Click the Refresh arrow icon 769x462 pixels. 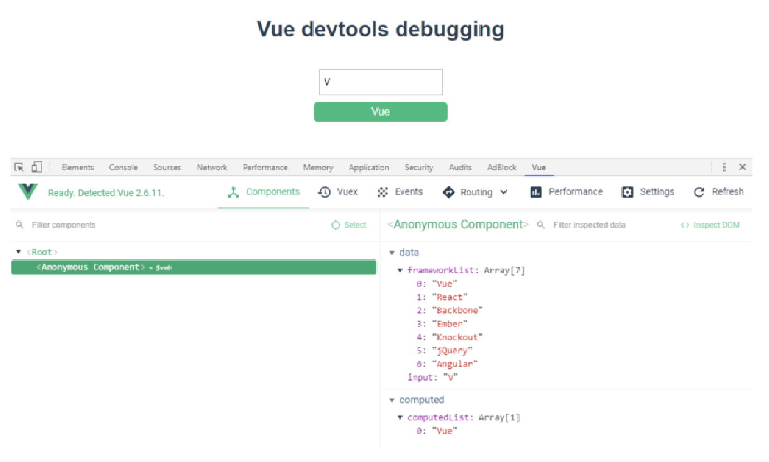pyautogui.click(x=699, y=192)
